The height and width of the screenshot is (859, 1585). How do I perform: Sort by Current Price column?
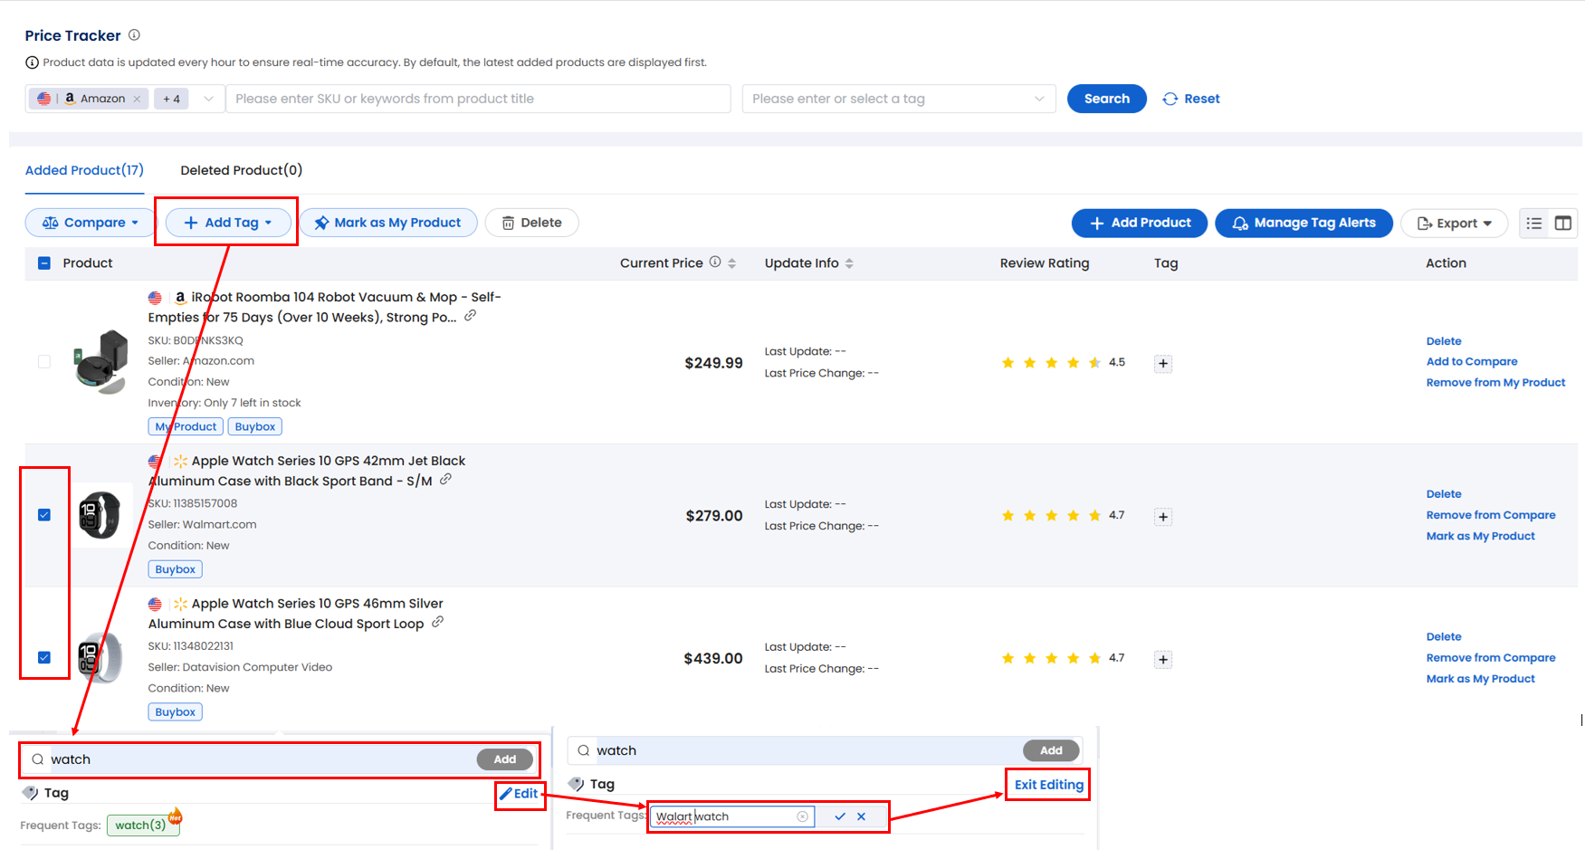click(x=731, y=263)
